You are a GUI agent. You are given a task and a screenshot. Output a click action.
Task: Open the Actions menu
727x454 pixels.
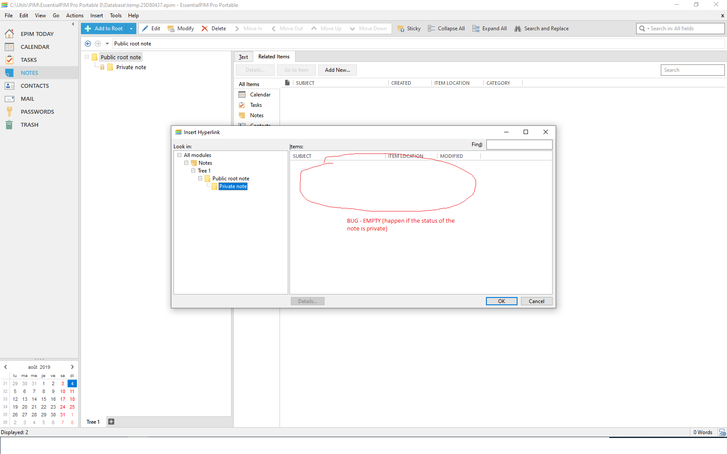[x=74, y=16]
